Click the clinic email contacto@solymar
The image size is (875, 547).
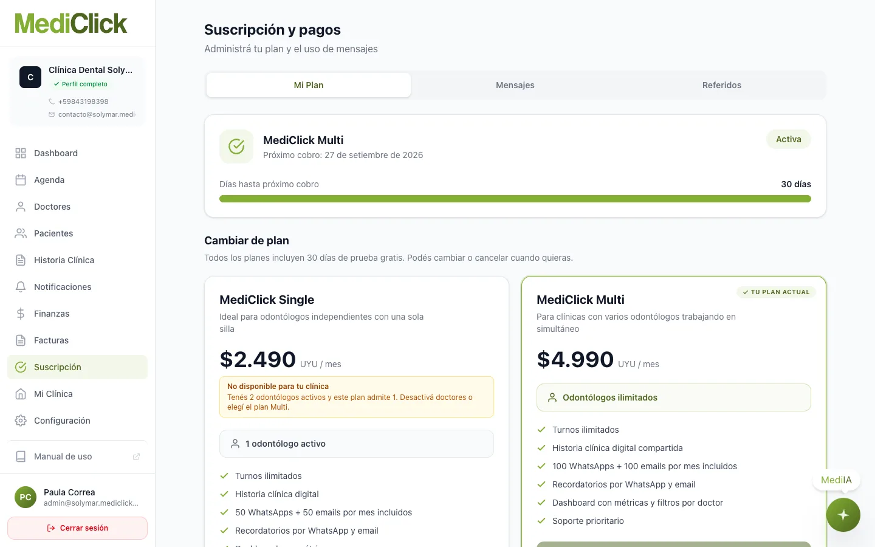pyautogui.click(x=97, y=114)
